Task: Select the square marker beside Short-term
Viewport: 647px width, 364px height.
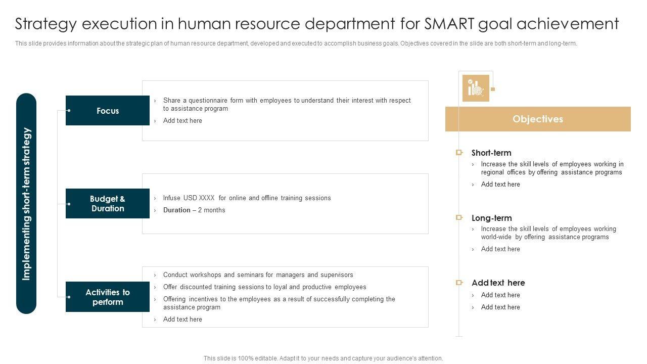Action: [x=459, y=153]
